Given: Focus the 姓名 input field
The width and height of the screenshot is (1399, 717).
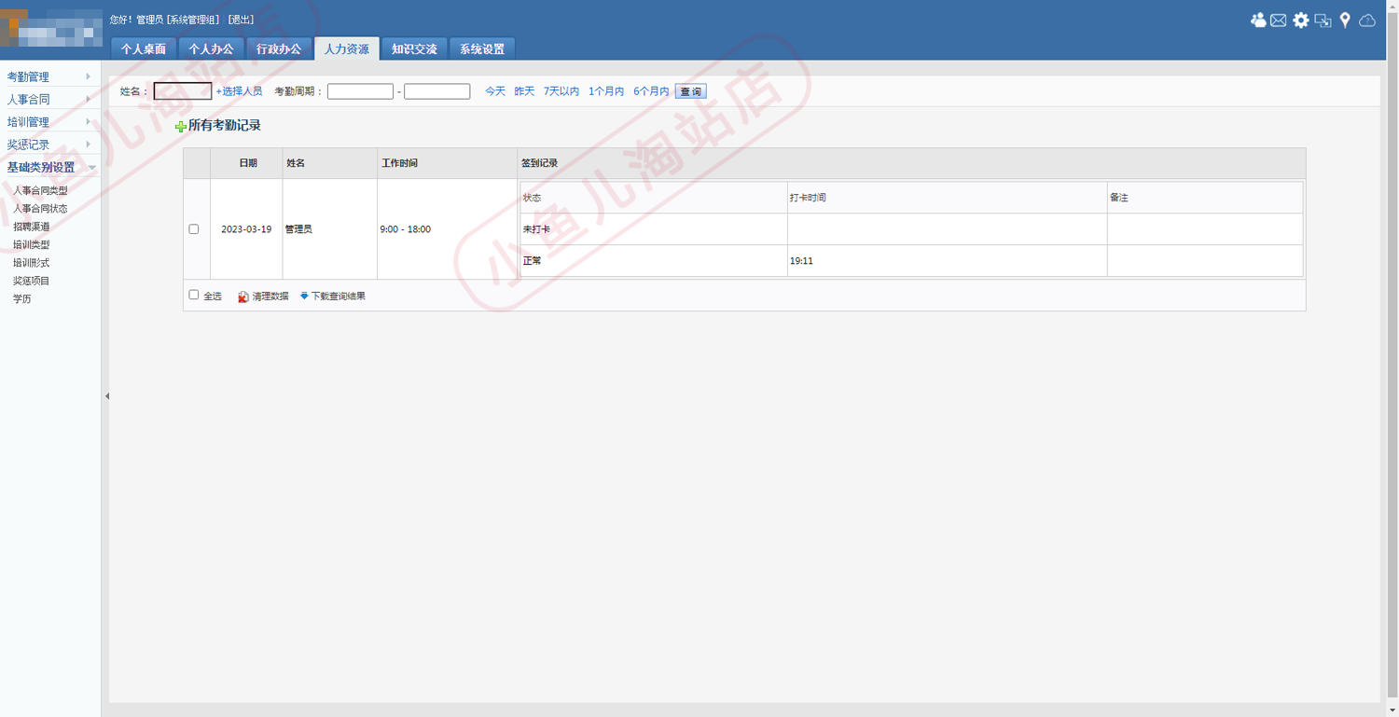Looking at the screenshot, I should pyautogui.click(x=183, y=91).
